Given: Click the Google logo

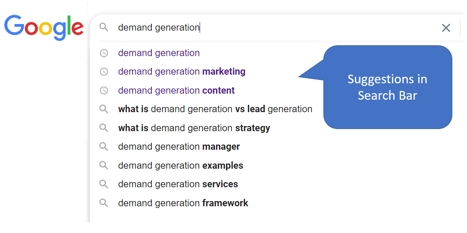Looking at the screenshot, I should click(x=44, y=27).
